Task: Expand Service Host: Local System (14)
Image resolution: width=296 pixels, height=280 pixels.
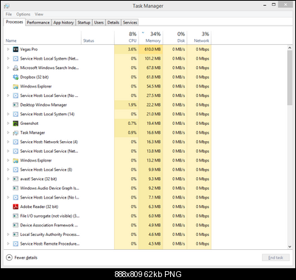Action: coord(8,114)
